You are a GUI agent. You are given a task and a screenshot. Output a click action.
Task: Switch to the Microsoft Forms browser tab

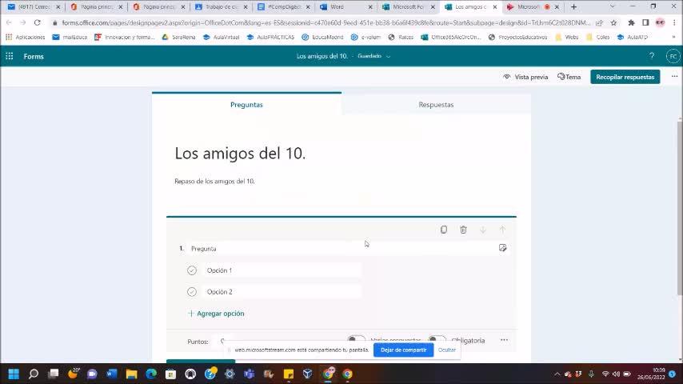[x=408, y=7]
